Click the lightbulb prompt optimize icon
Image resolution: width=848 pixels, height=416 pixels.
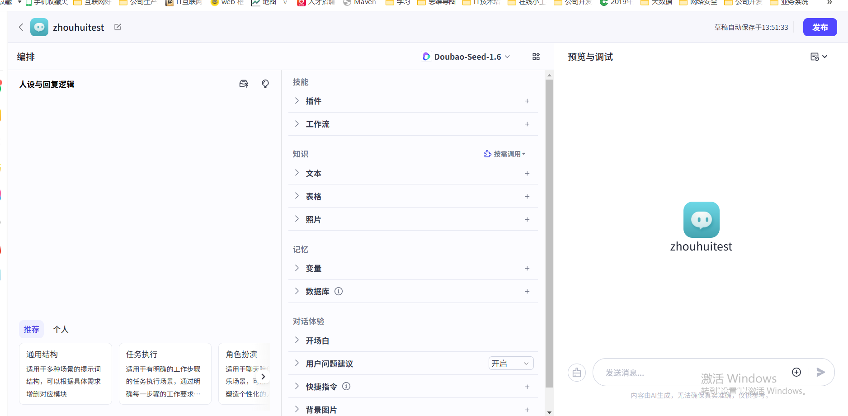(265, 84)
